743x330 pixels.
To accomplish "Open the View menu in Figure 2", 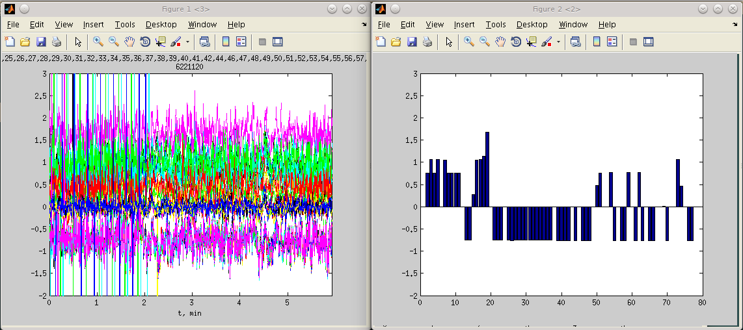I will (x=435, y=25).
